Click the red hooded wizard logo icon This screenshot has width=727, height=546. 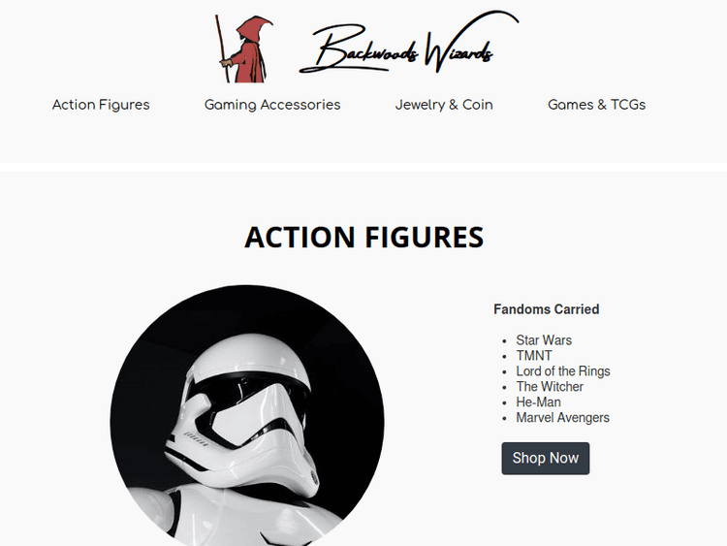[243, 48]
